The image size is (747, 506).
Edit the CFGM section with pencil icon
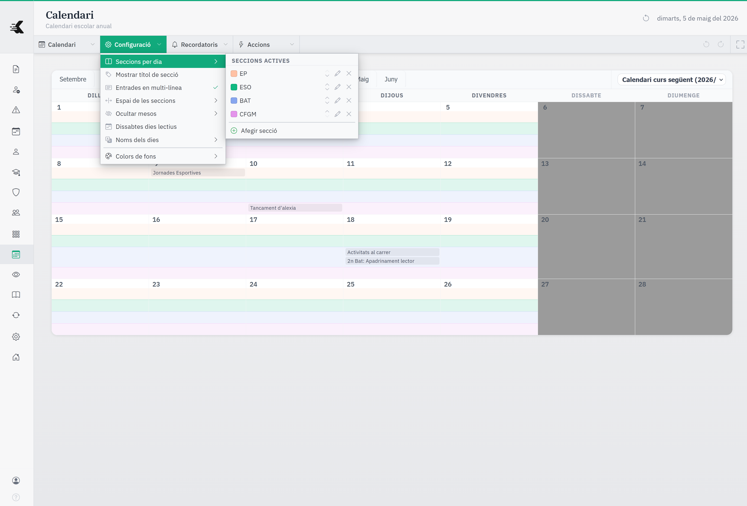point(338,114)
